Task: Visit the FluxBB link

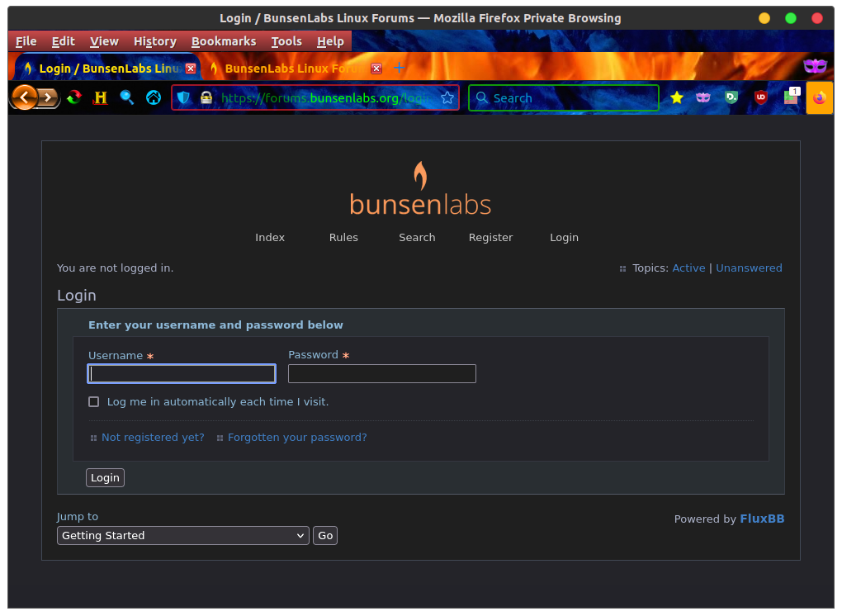Action: (762, 519)
